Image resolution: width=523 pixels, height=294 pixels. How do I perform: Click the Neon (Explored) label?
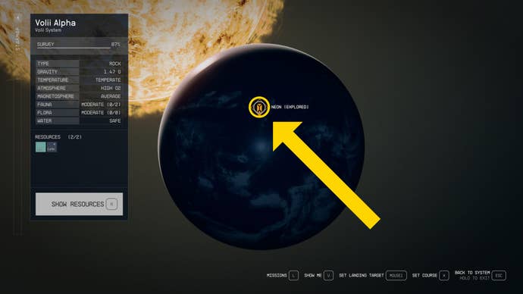pos(290,107)
